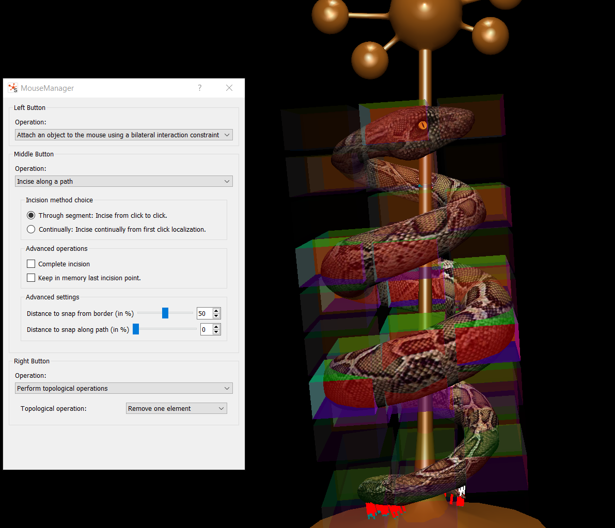Open the Left Button operation dropdown

point(124,135)
